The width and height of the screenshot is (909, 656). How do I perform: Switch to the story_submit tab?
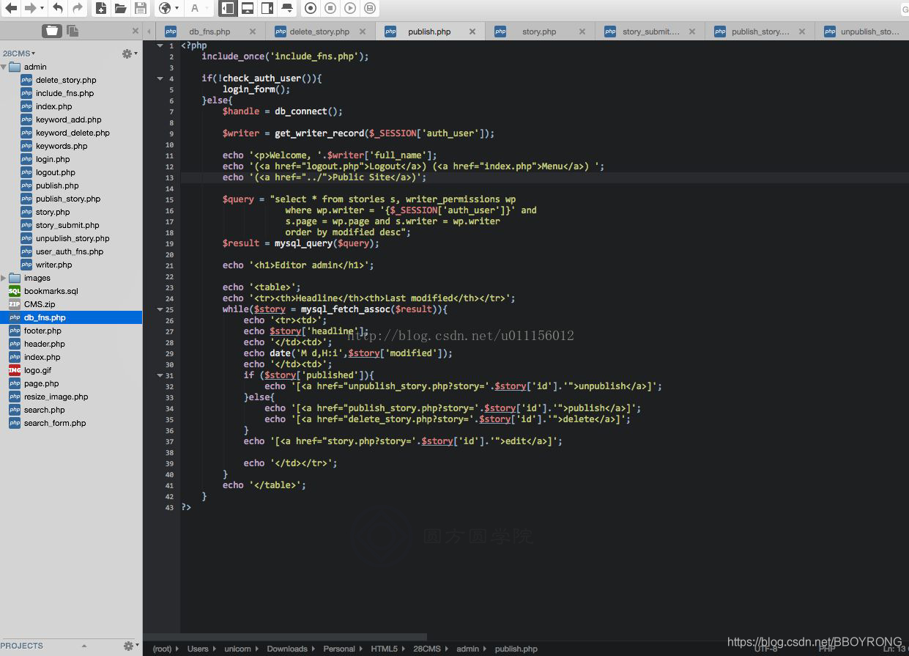click(x=650, y=32)
